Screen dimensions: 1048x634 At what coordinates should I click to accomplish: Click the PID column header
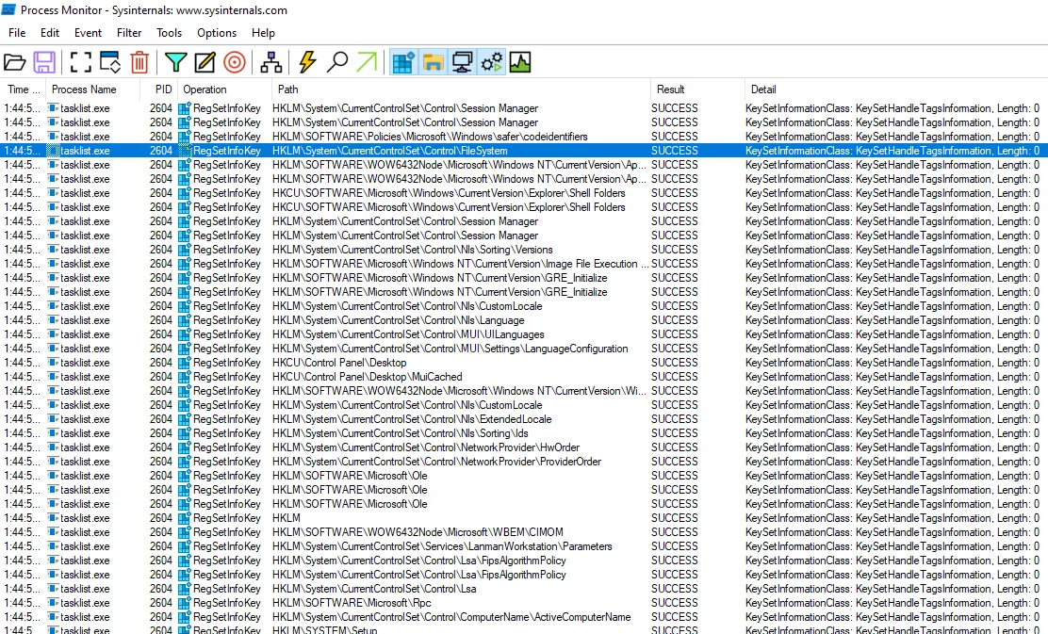pyautogui.click(x=159, y=89)
